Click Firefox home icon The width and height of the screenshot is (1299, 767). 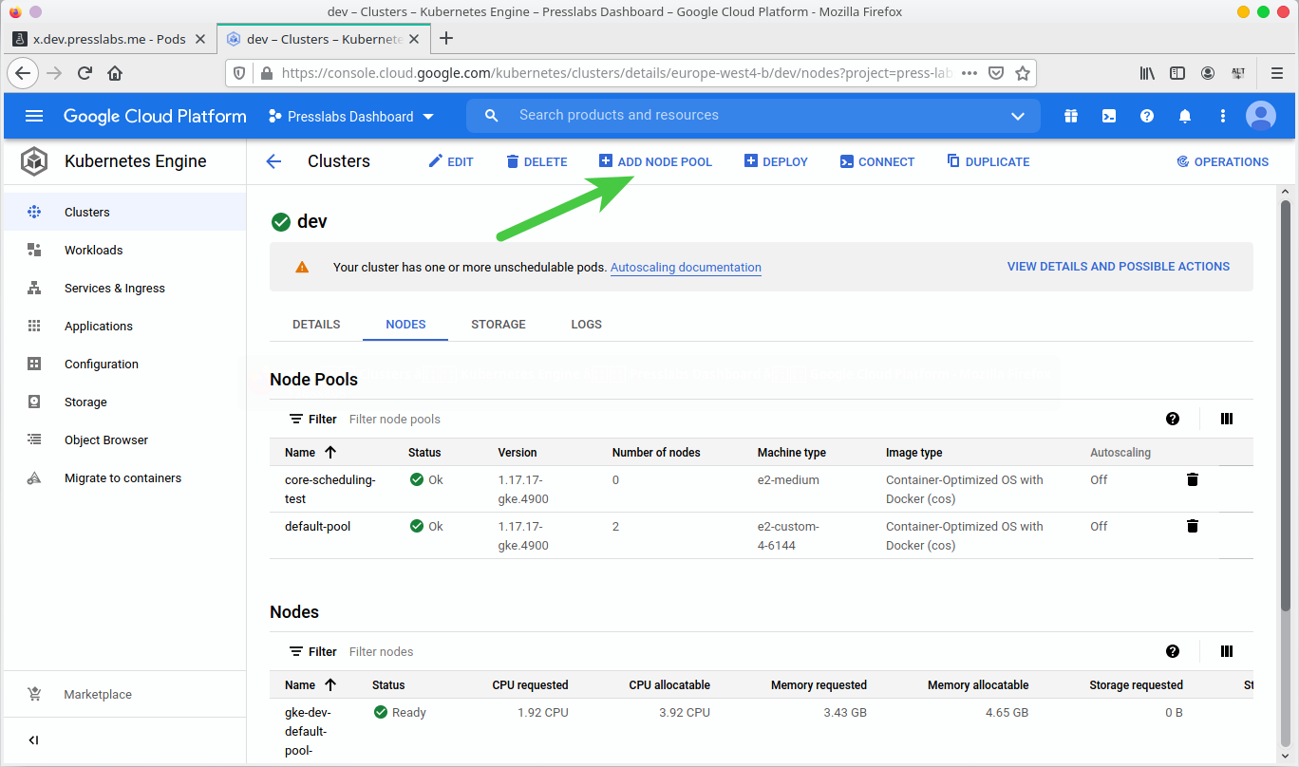pyautogui.click(x=115, y=73)
